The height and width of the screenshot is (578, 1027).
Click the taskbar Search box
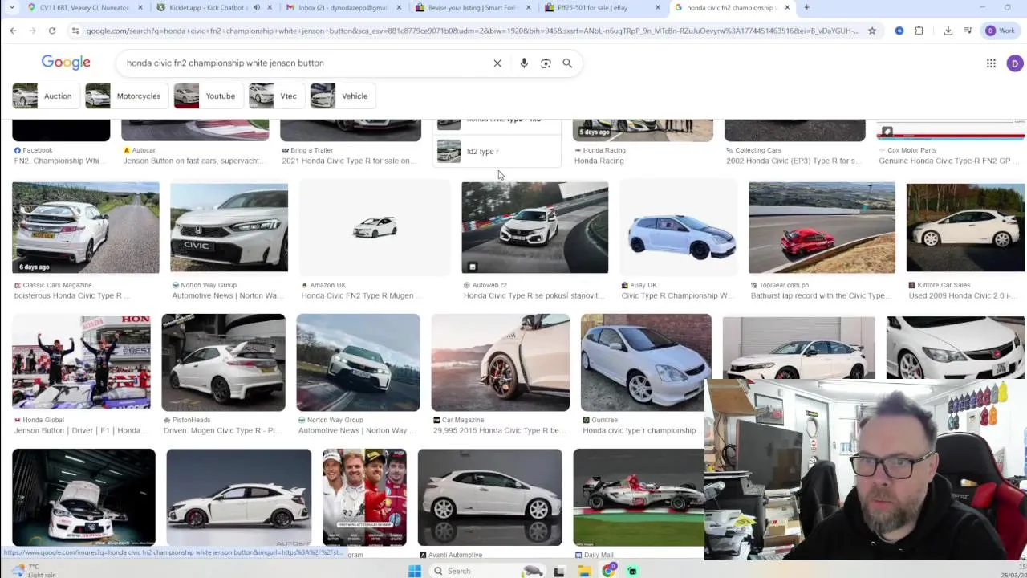point(488,571)
